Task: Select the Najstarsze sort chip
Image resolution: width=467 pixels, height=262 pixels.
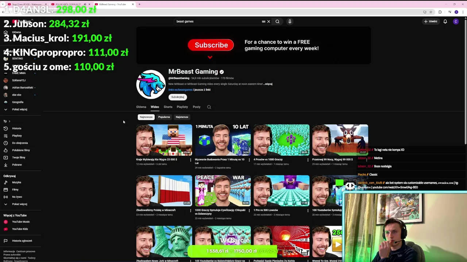Action: coord(182,117)
